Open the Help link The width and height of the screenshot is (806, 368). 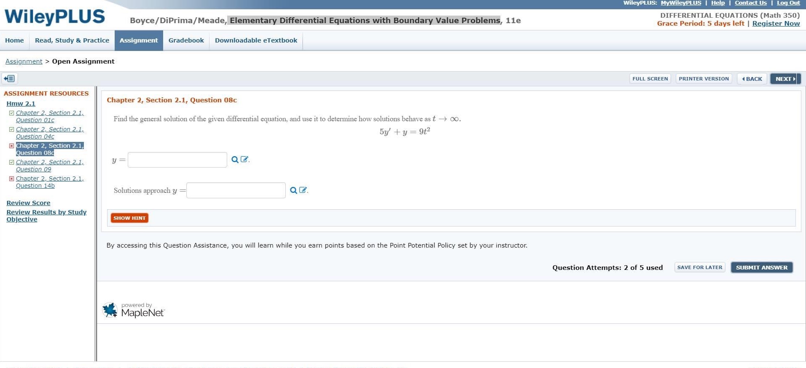point(718,3)
